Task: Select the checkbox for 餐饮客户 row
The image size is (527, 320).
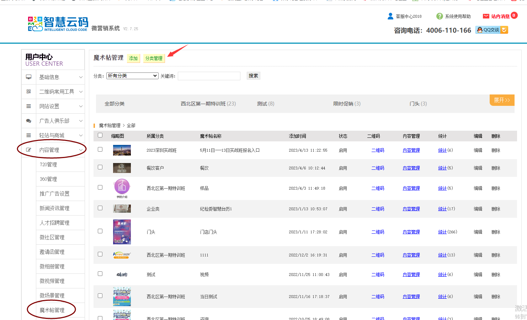Action: [x=100, y=167]
